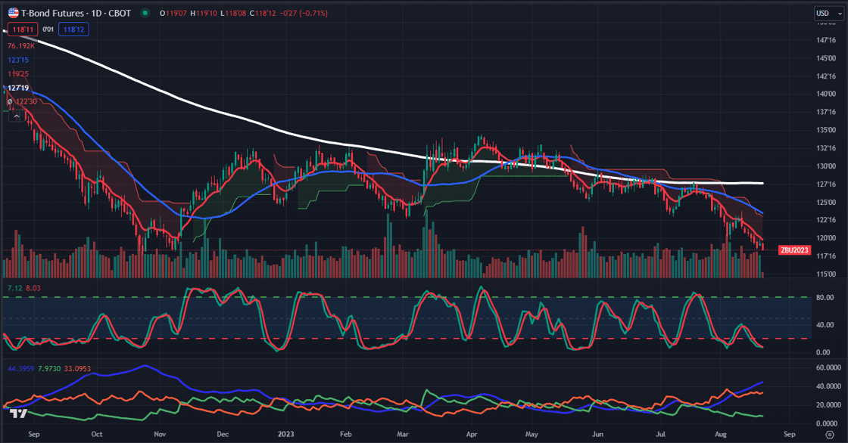Click the 130'00 price axis label

point(826,166)
